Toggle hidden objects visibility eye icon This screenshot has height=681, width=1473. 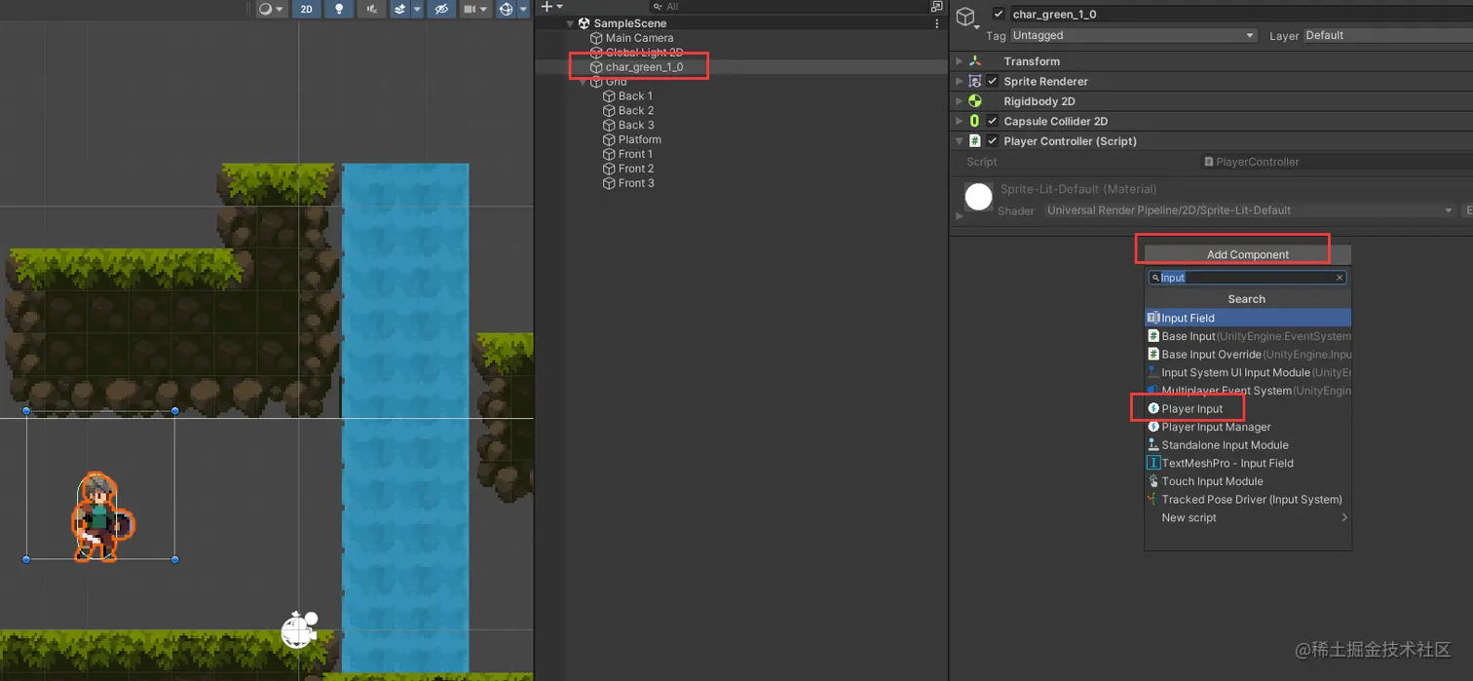point(441,9)
